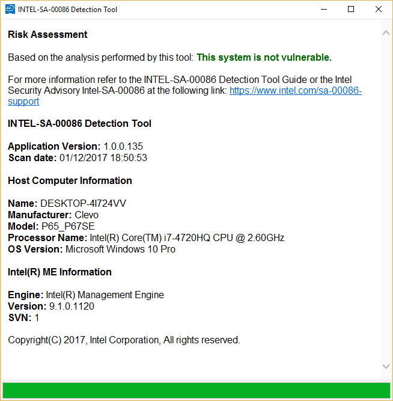Click the Intel(R) ME Information heading
Screen dimensions: 393x401
(x=59, y=272)
